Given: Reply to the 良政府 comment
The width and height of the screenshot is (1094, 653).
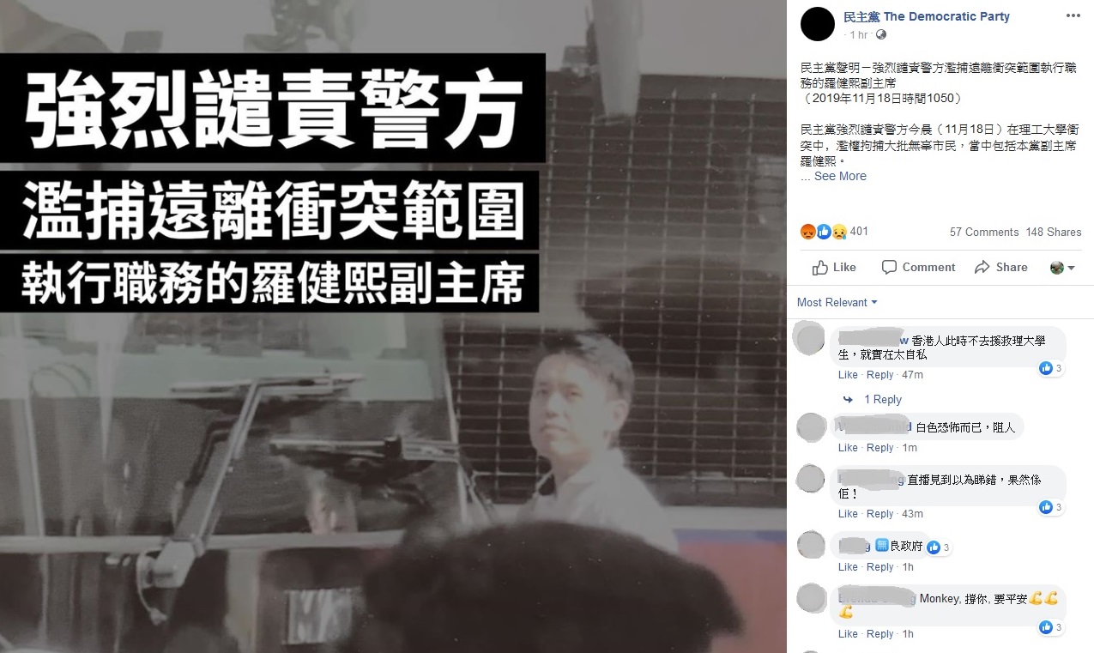Looking at the screenshot, I should (x=879, y=567).
